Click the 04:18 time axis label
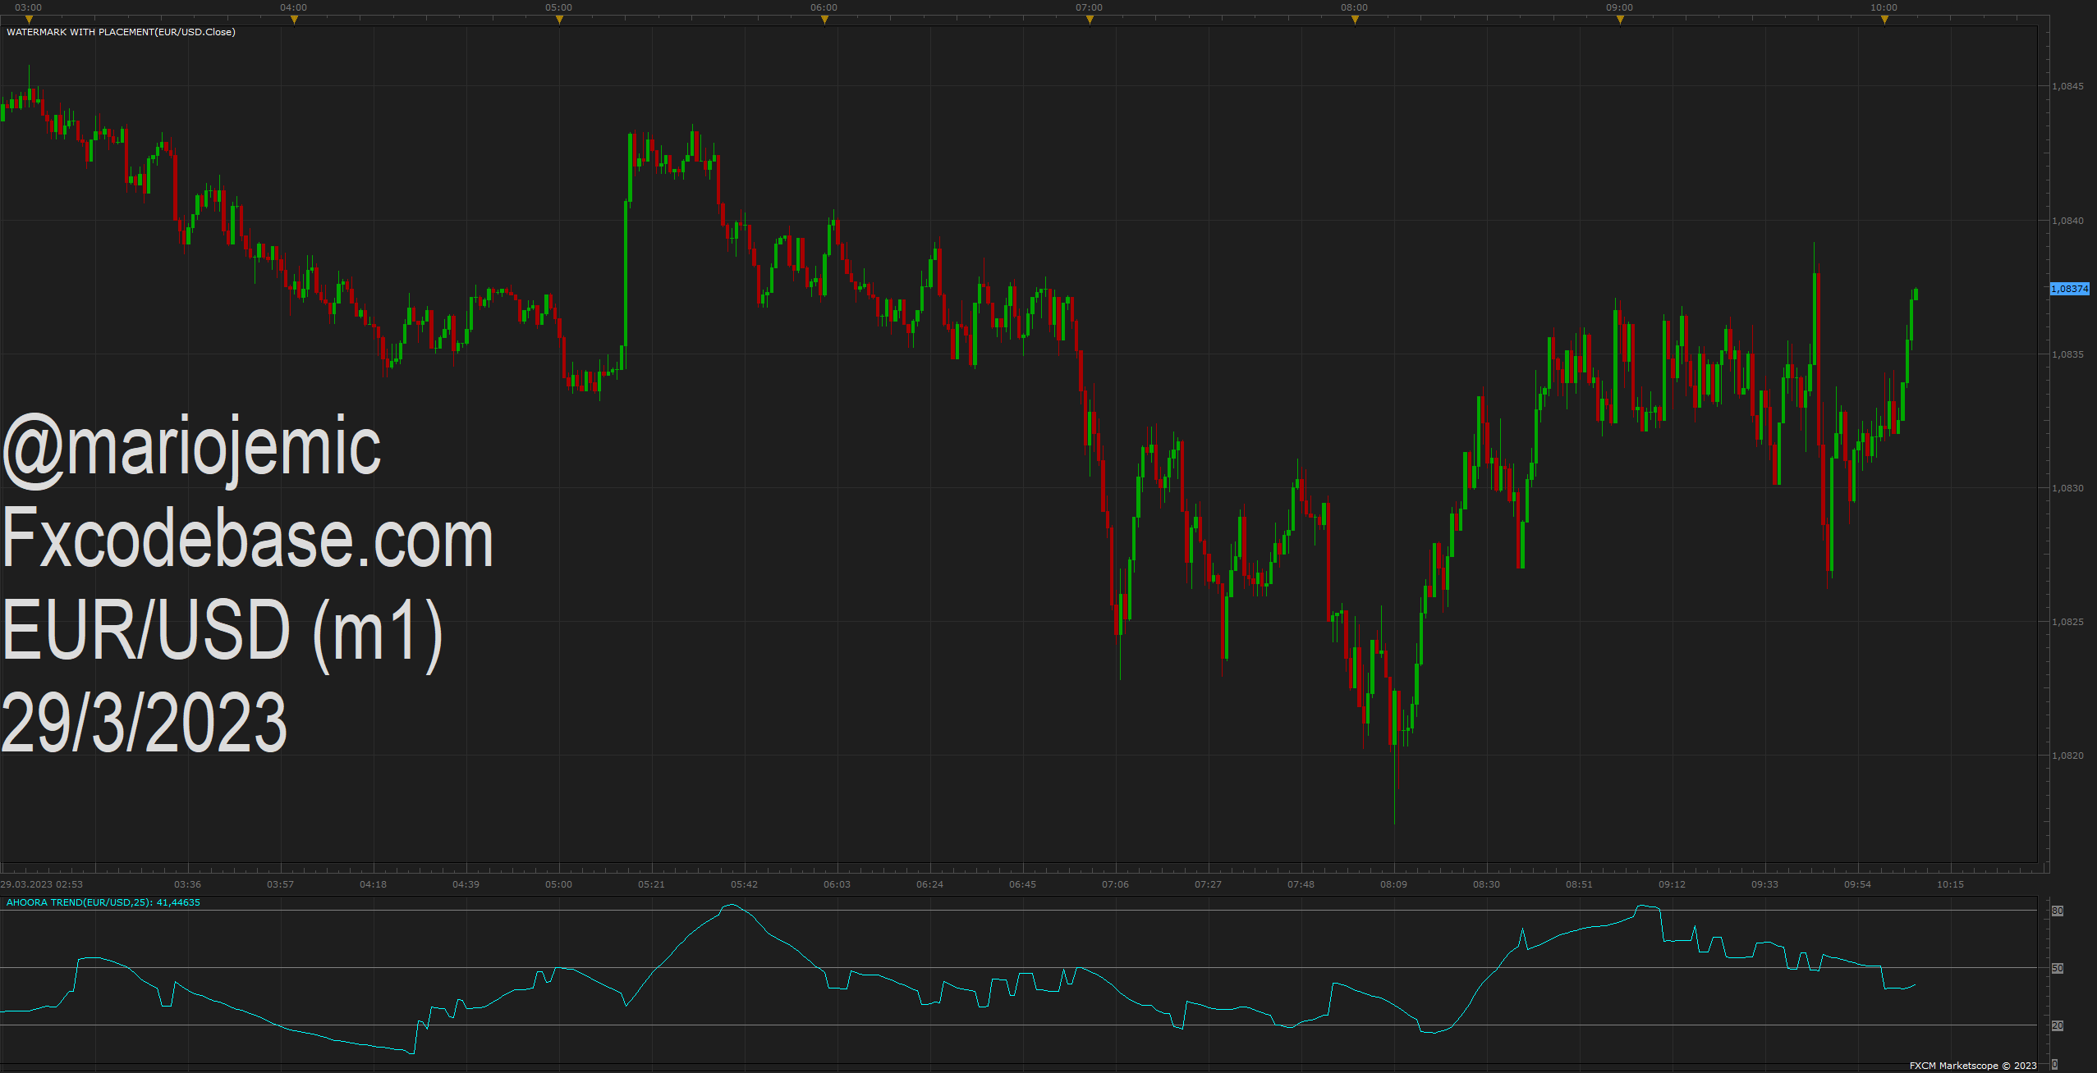 tap(373, 884)
